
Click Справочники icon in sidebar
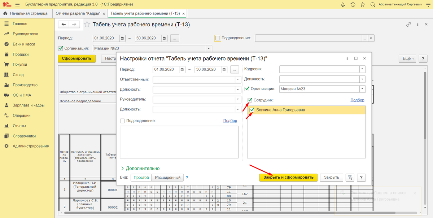pos(6,136)
